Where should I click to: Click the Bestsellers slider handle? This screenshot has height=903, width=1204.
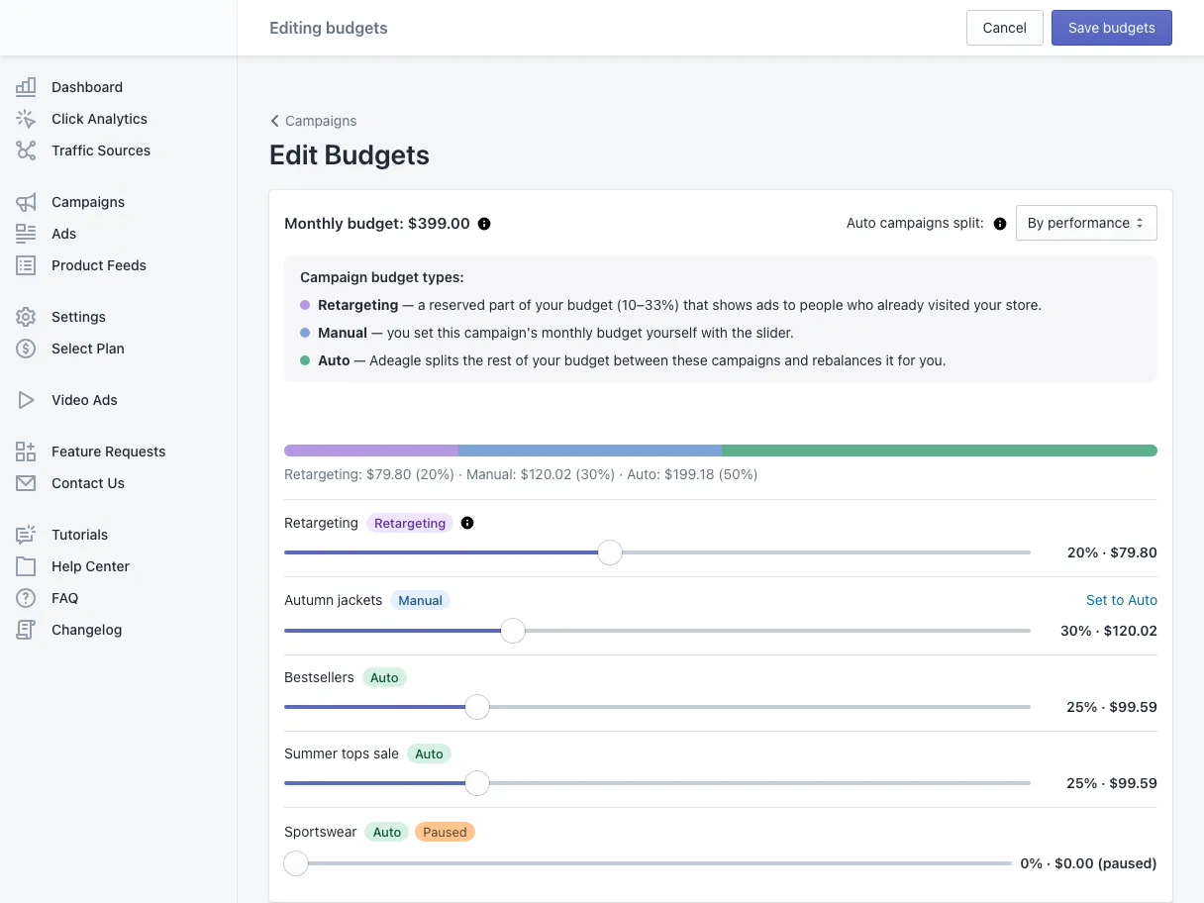(477, 707)
